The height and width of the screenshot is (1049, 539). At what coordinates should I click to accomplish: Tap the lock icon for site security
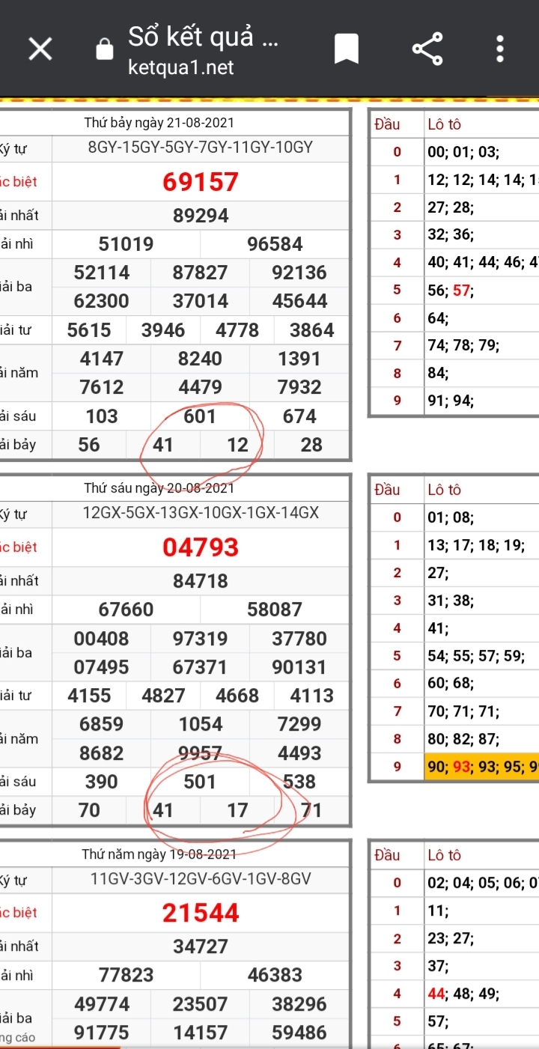pyautogui.click(x=105, y=49)
